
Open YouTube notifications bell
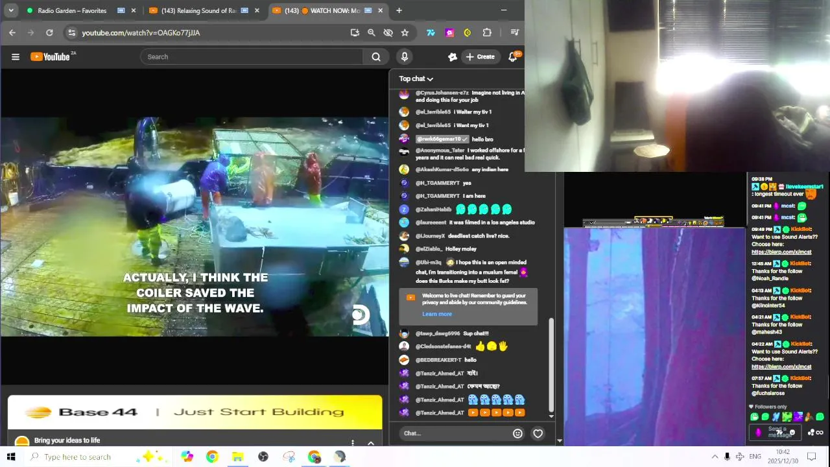click(x=512, y=57)
